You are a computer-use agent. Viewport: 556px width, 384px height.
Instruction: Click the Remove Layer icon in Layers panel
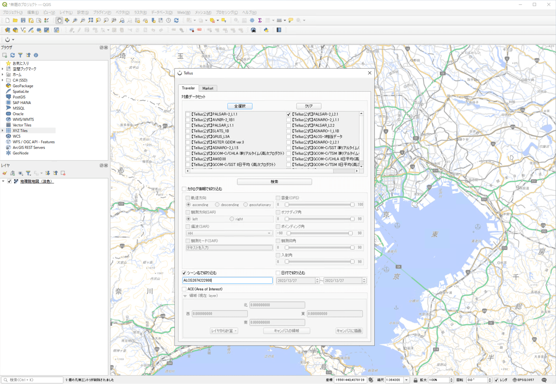pyautogui.click(x=63, y=173)
